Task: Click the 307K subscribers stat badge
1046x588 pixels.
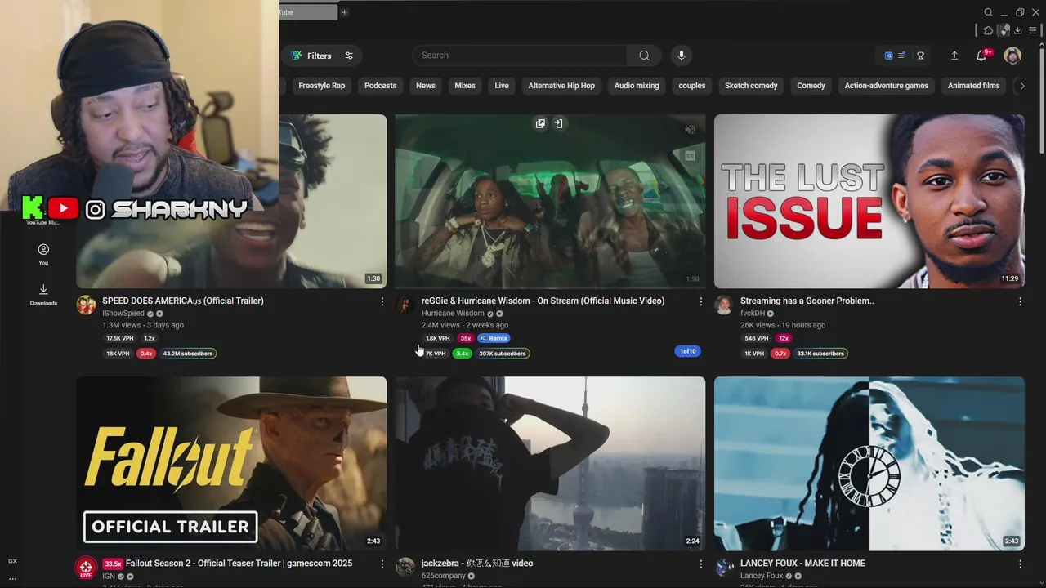Action: (503, 354)
